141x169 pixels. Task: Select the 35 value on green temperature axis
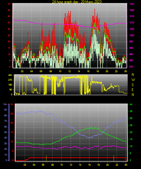131,111
